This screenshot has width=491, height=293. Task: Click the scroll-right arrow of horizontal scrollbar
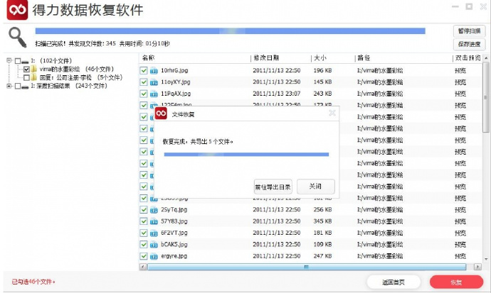click(477, 267)
